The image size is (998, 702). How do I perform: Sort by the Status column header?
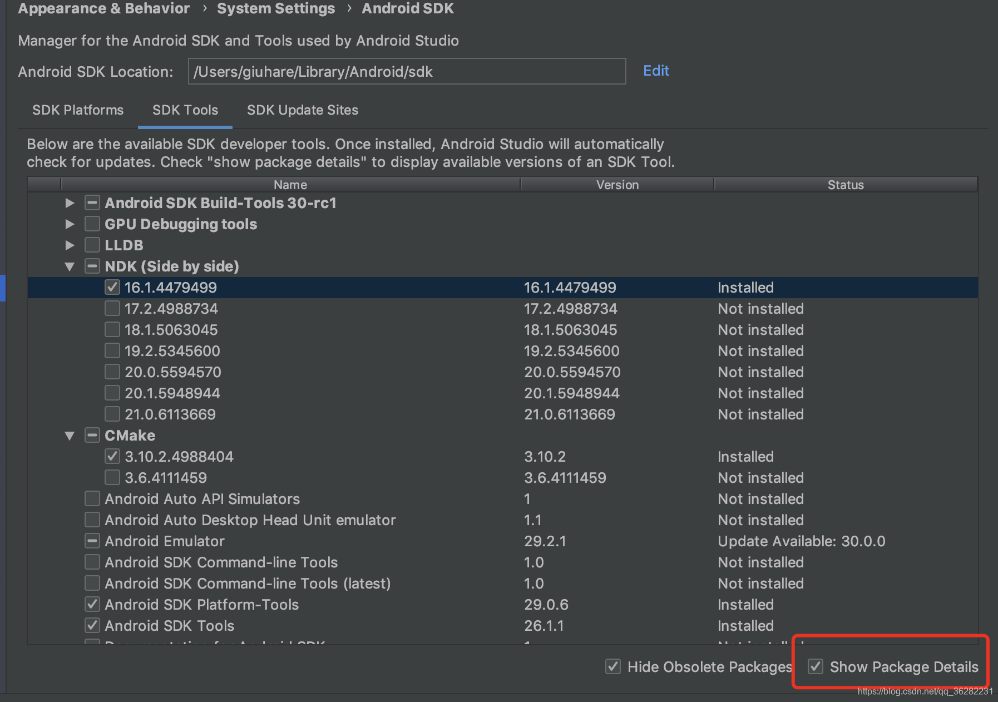(x=846, y=185)
